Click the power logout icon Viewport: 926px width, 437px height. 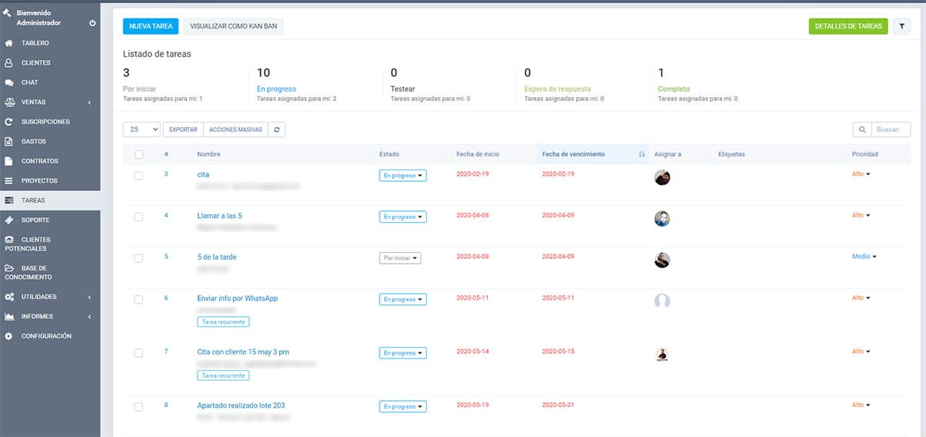pos(93,23)
